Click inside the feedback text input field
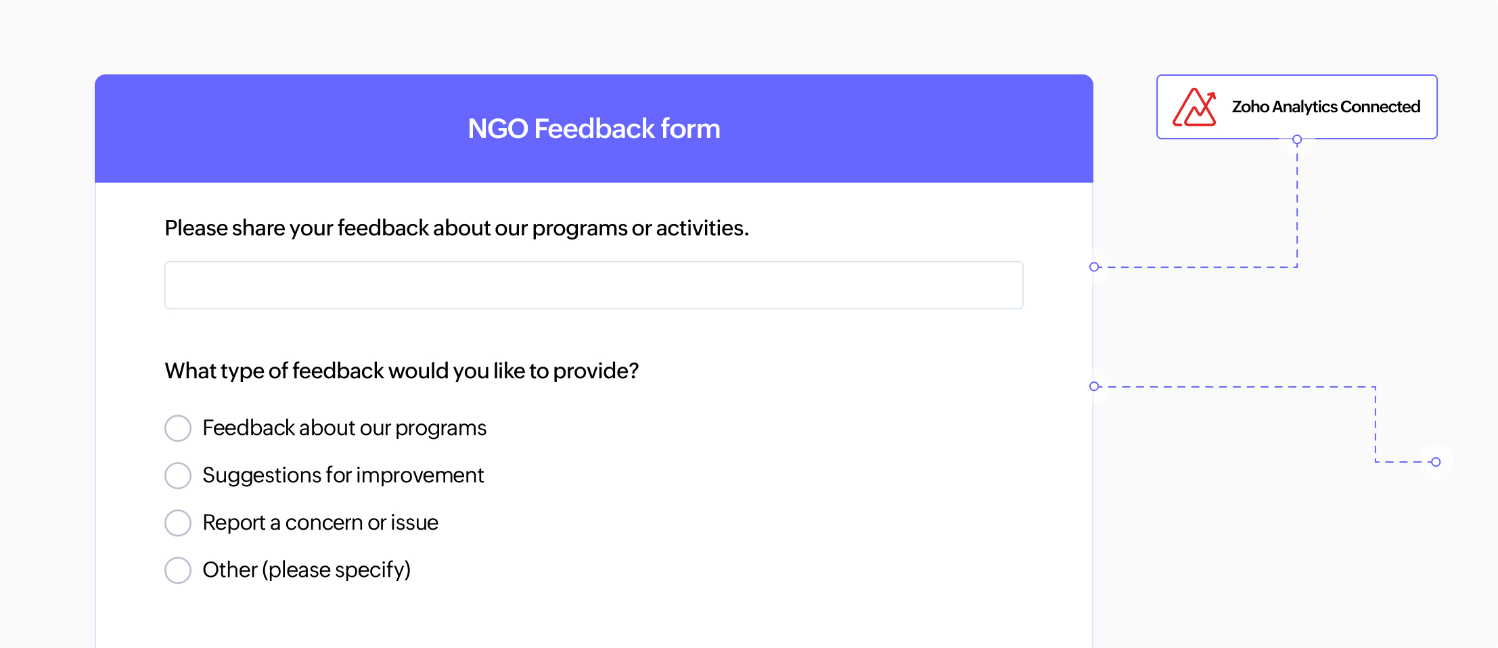Viewport: 1498px width, 648px height. pyautogui.click(x=593, y=285)
